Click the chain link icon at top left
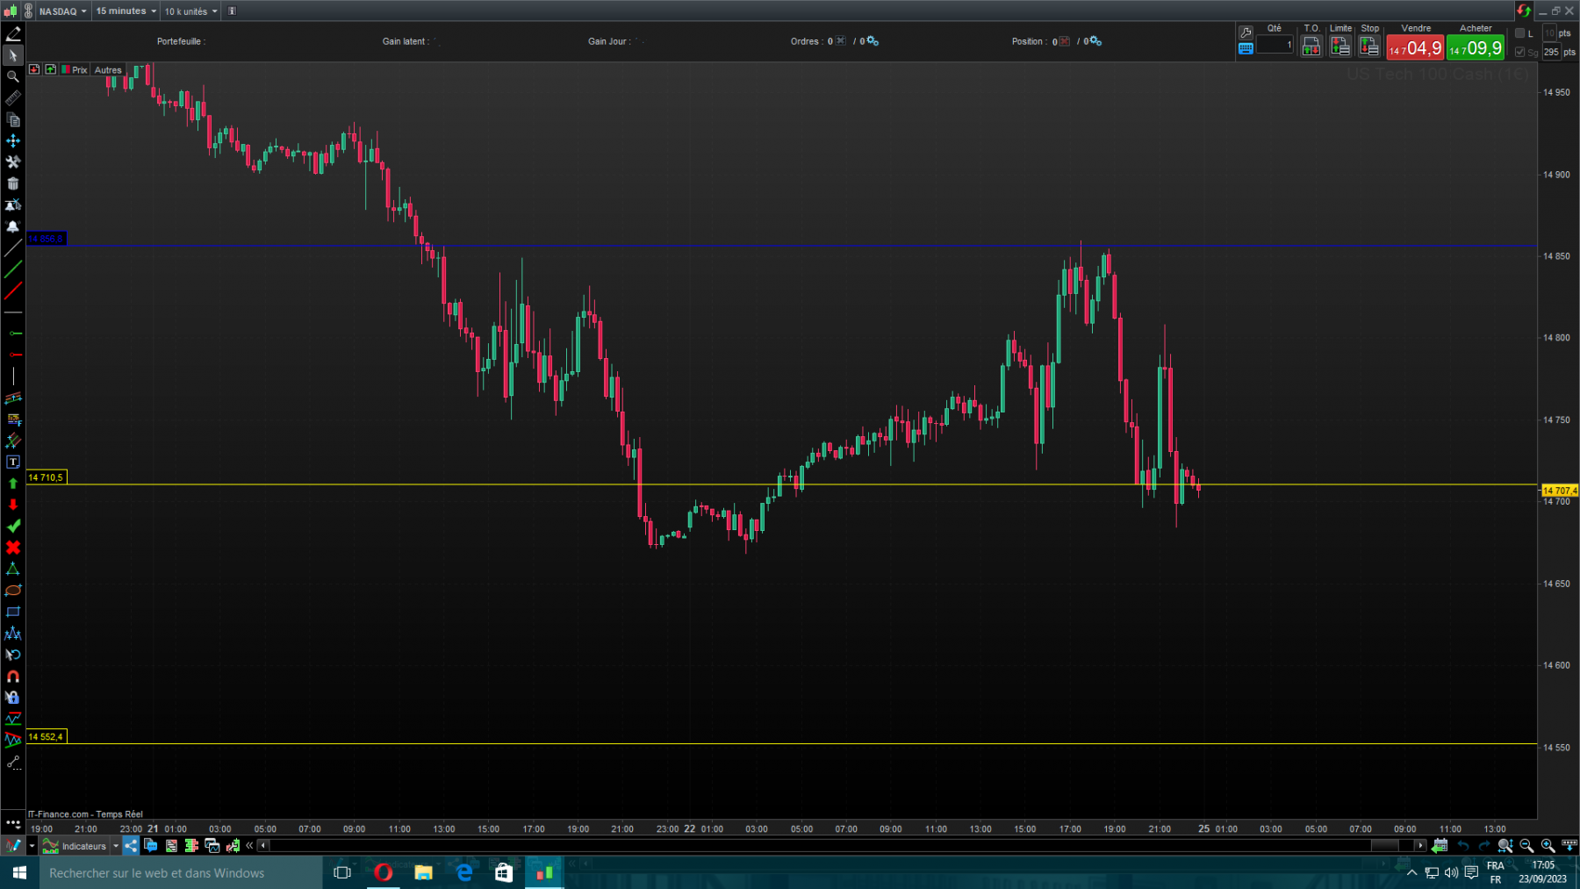 tap(28, 11)
